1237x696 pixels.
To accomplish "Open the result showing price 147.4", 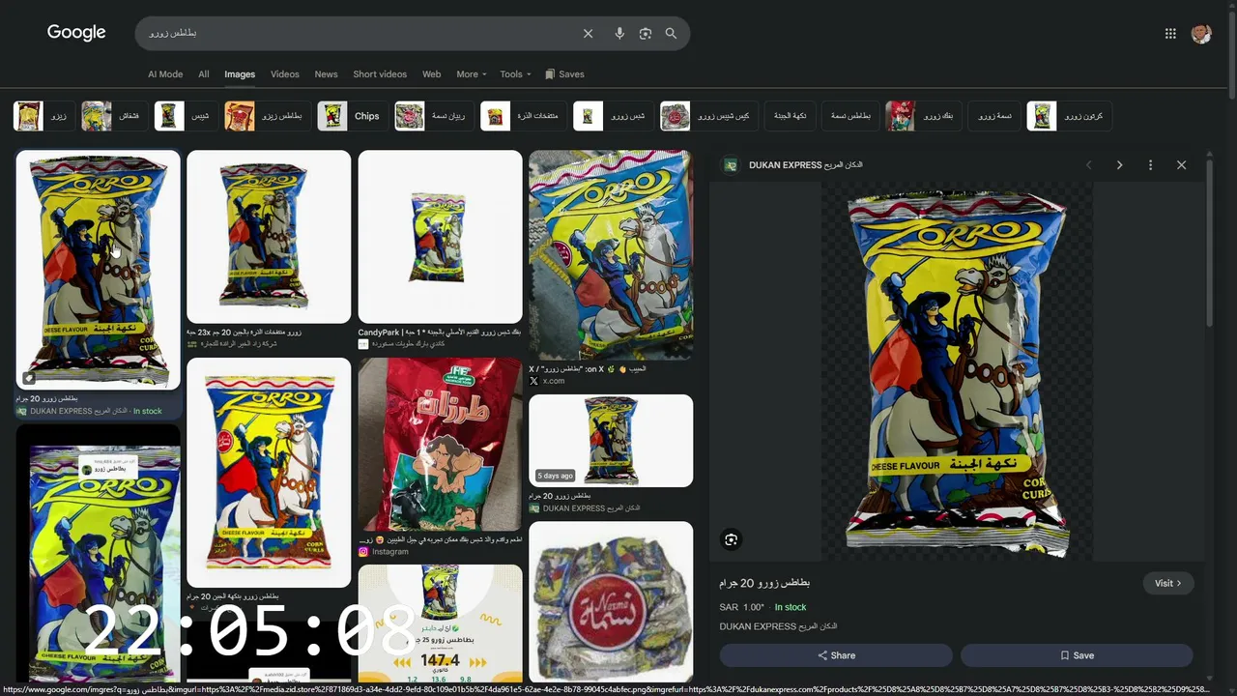I will click(x=440, y=623).
